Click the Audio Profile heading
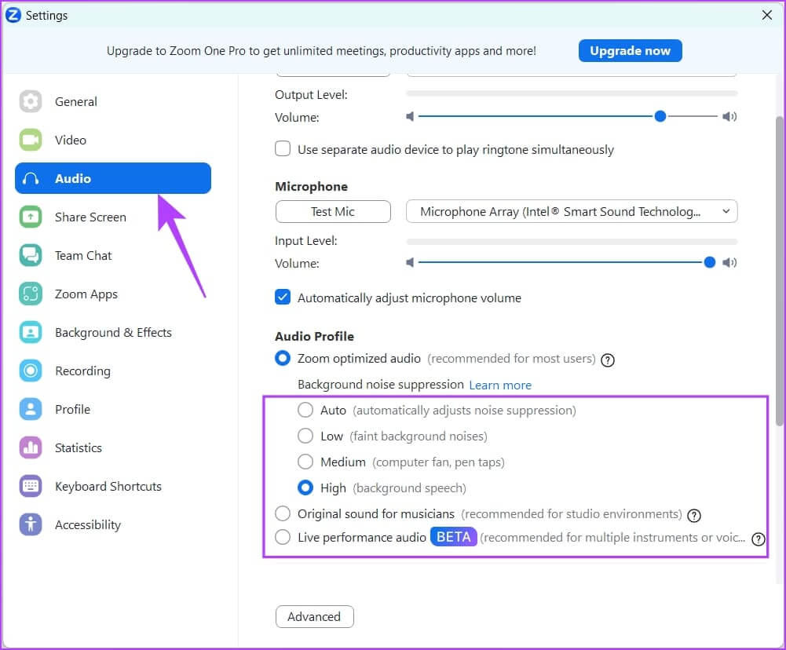Image resolution: width=786 pixels, height=650 pixels. coord(314,336)
